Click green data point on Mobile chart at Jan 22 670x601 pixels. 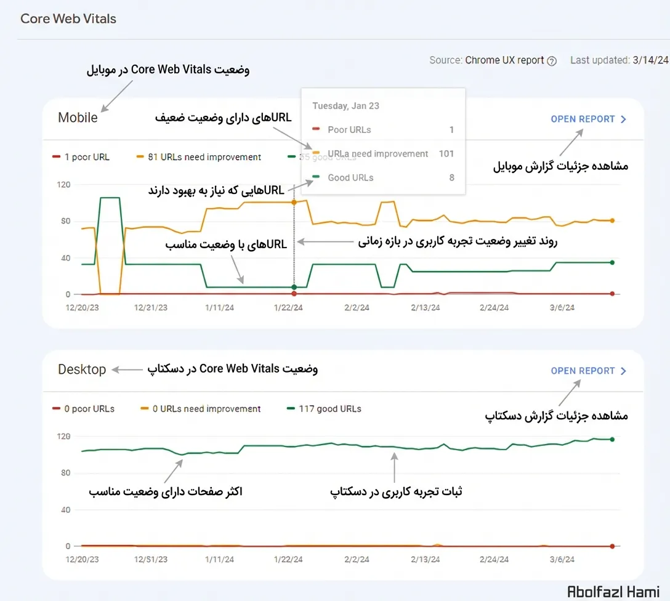tap(294, 287)
